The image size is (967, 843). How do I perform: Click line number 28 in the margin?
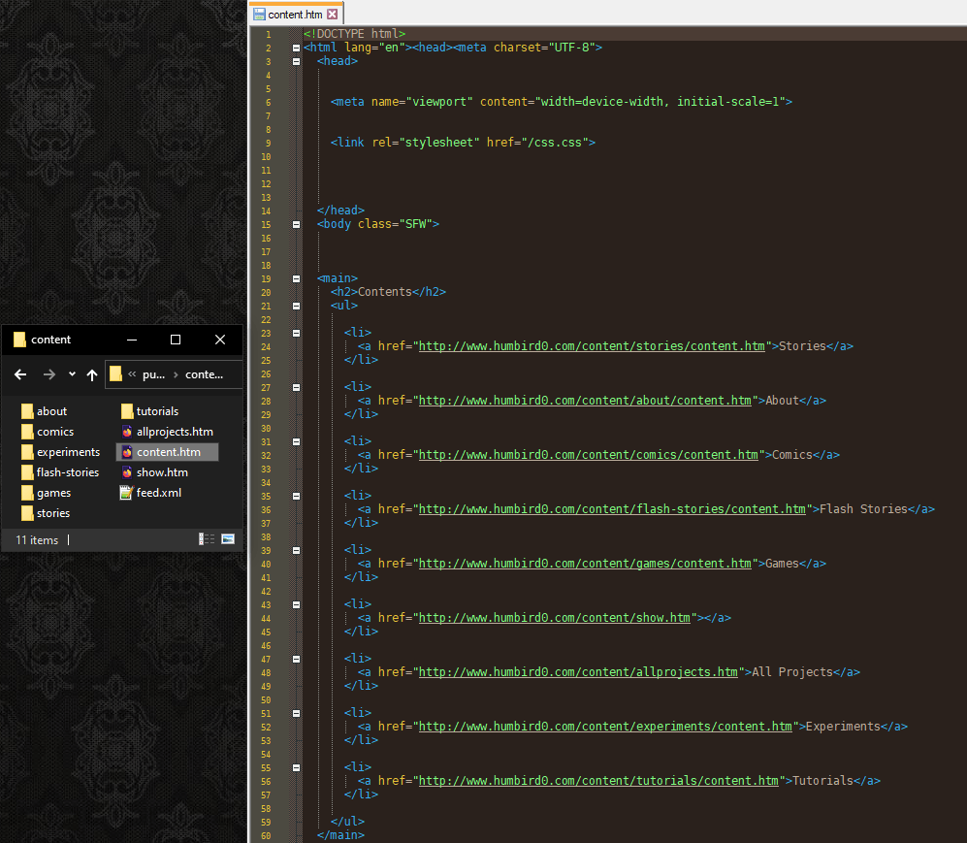pyautogui.click(x=267, y=401)
